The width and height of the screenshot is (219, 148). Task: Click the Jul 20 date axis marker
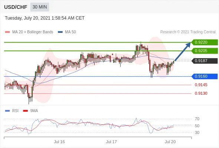(x=170, y=142)
